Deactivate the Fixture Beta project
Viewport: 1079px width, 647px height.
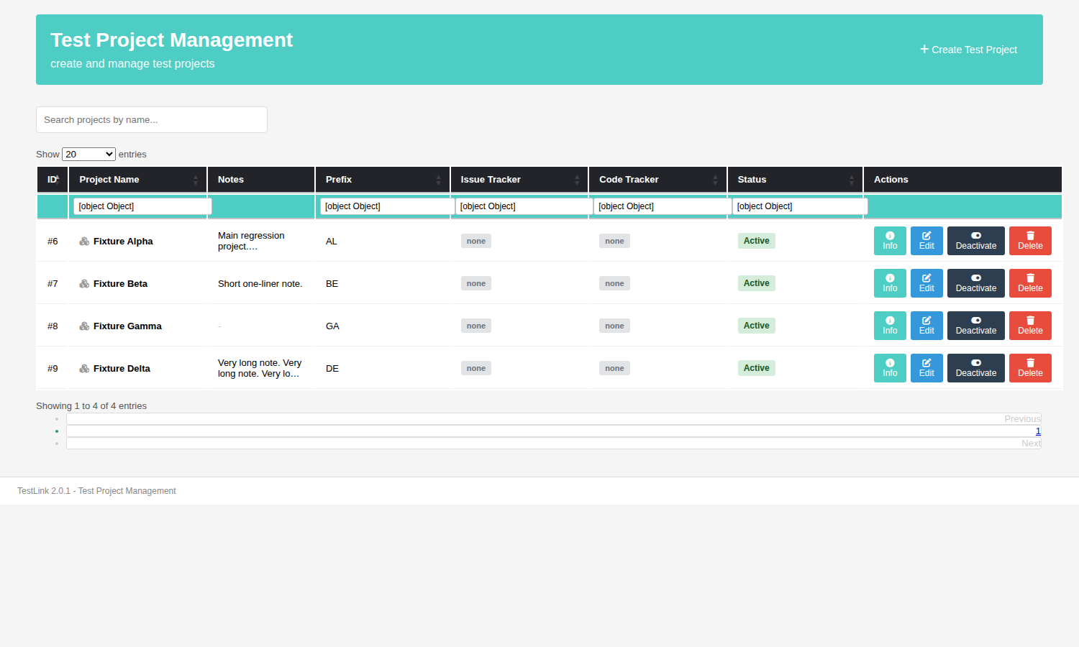click(x=976, y=283)
